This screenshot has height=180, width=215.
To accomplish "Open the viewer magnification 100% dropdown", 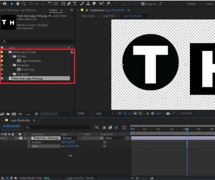I will click(x=84, y=114).
